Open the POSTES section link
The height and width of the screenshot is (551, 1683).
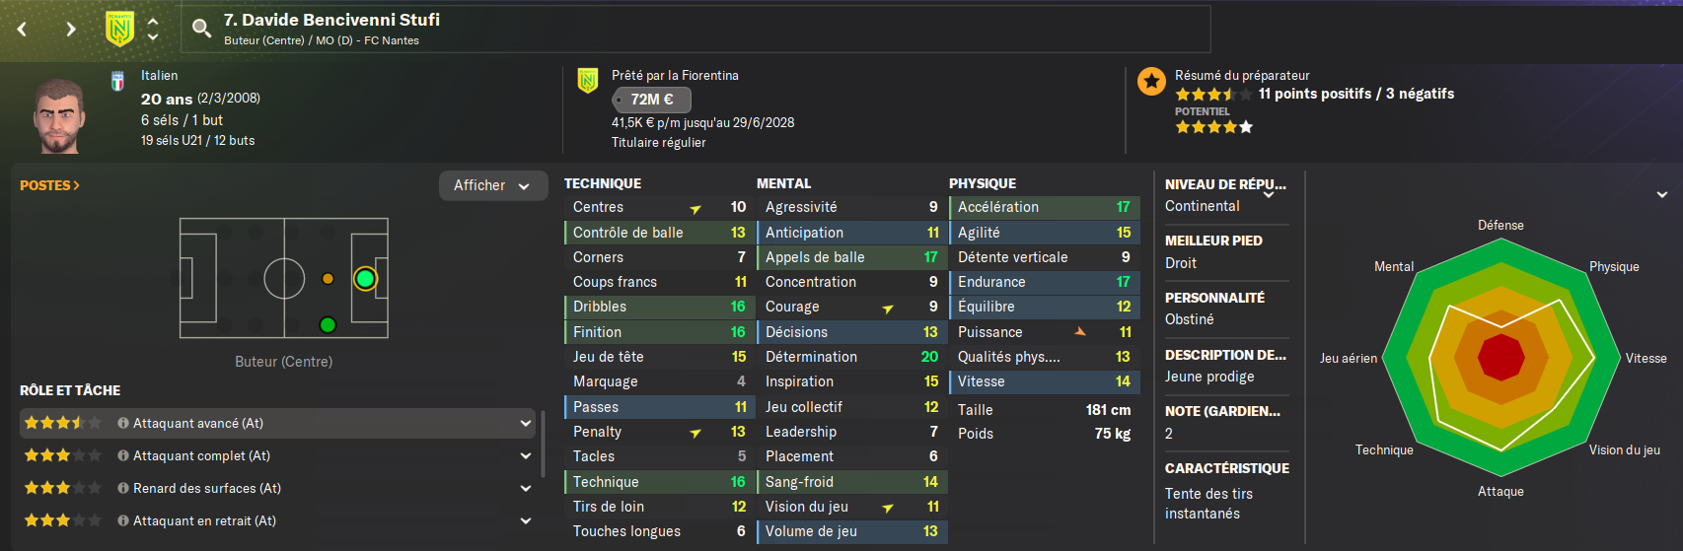click(x=49, y=185)
